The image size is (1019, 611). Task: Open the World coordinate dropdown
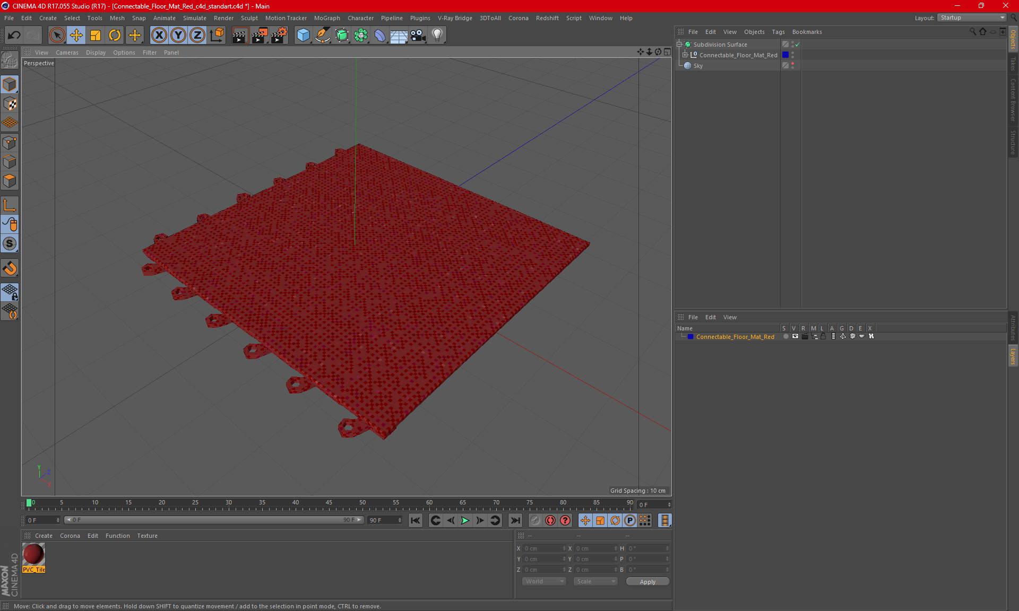(544, 581)
